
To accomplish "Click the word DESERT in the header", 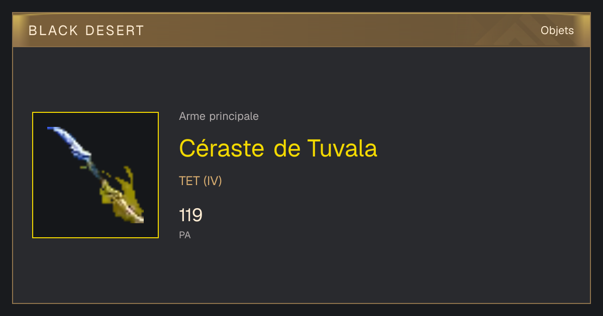I will pos(115,31).
